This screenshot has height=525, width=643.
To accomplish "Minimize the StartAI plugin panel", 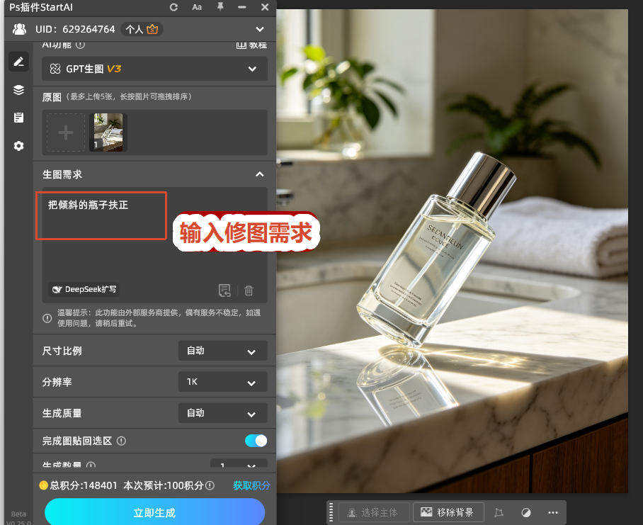I will (x=242, y=7).
